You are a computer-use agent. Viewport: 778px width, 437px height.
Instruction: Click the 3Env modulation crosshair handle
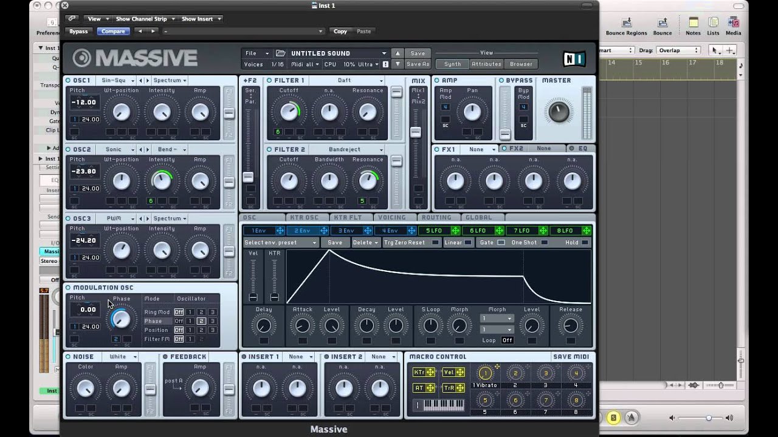pos(368,231)
